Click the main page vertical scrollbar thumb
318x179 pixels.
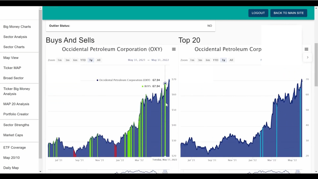click(x=316, y=65)
